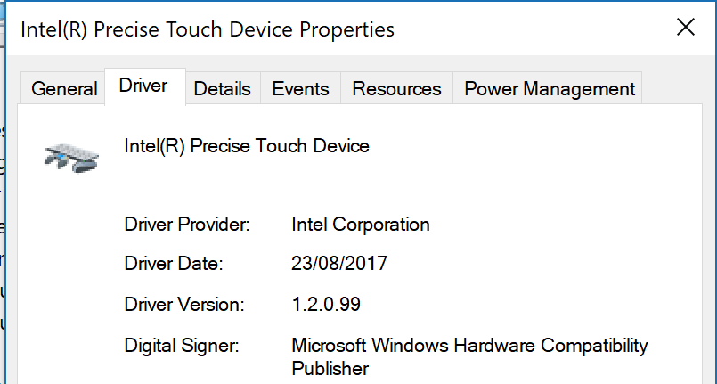Screen dimensions: 717x384
Task: Show the Resources tab
Action: pyautogui.click(x=396, y=88)
